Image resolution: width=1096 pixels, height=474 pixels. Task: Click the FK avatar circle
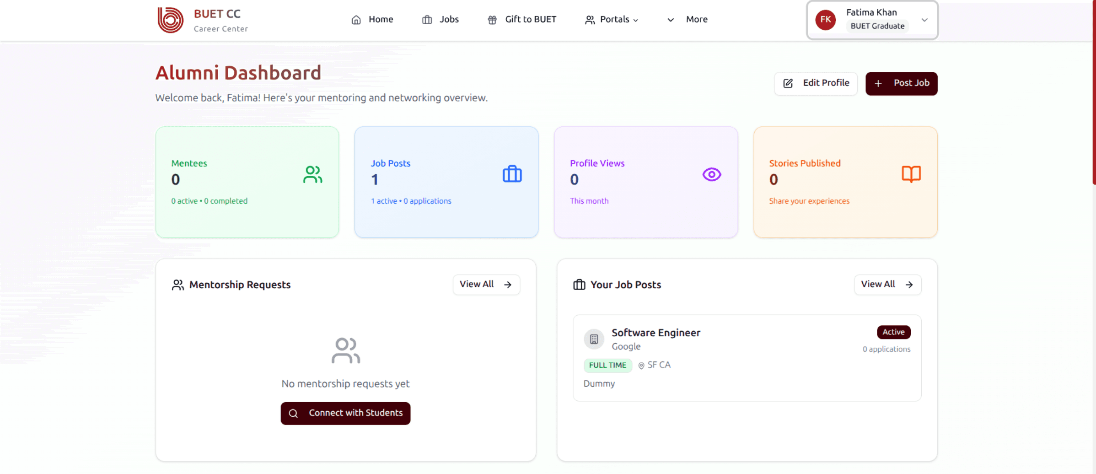point(825,20)
